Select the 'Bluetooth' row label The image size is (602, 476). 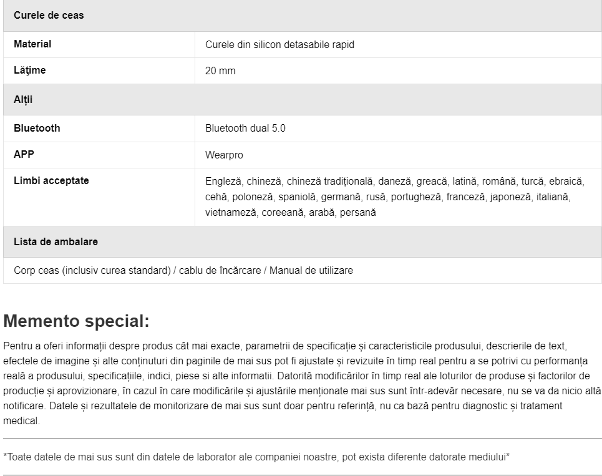pyautogui.click(x=37, y=129)
